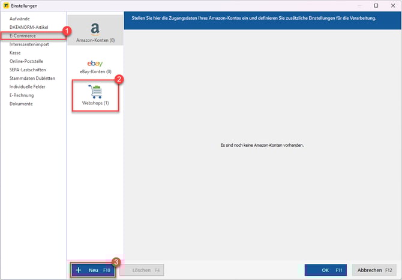Open Individuelle Felder settings
402x280 pixels.
pos(30,86)
